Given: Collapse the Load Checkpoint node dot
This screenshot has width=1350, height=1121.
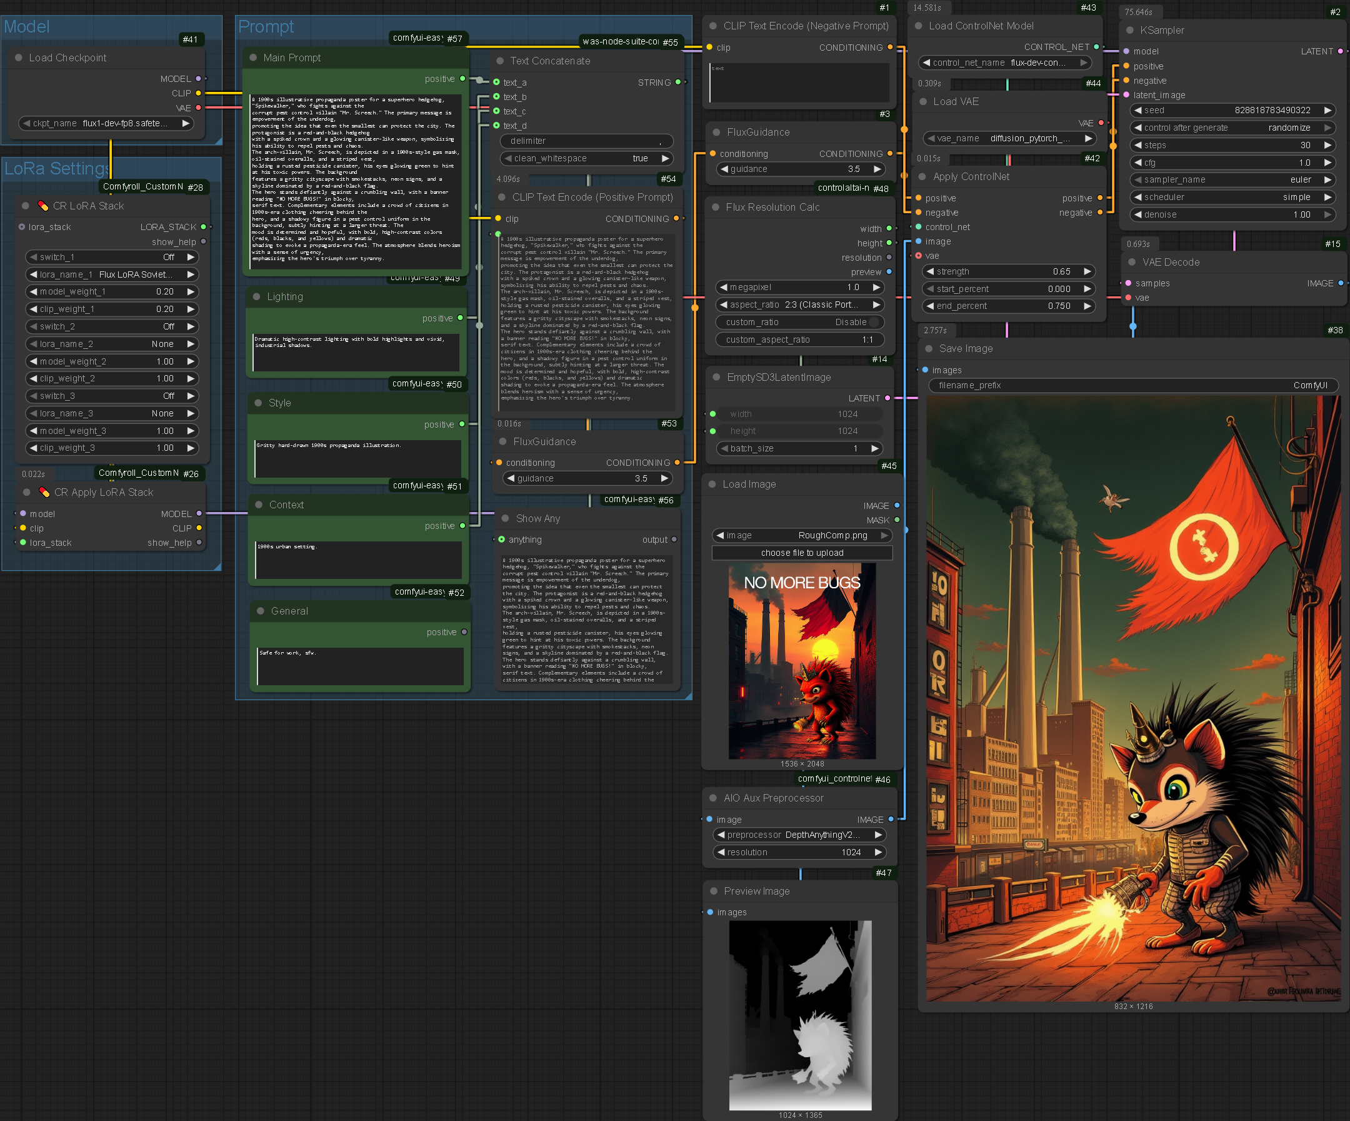Looking at the screenshot, I should (19, 58).
